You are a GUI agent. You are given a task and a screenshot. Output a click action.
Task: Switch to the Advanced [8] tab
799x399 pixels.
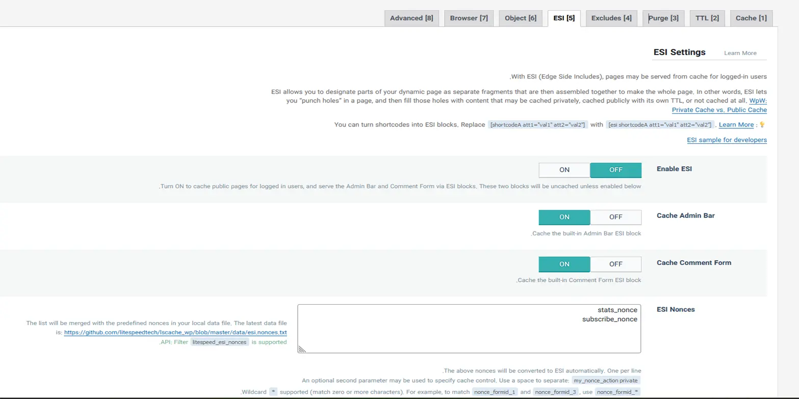click(x=411, y=18)
